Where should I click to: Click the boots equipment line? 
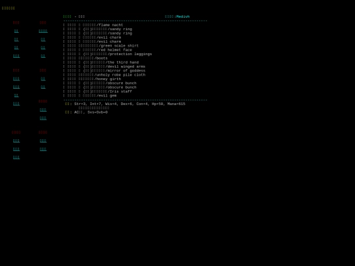pos(85,58)
